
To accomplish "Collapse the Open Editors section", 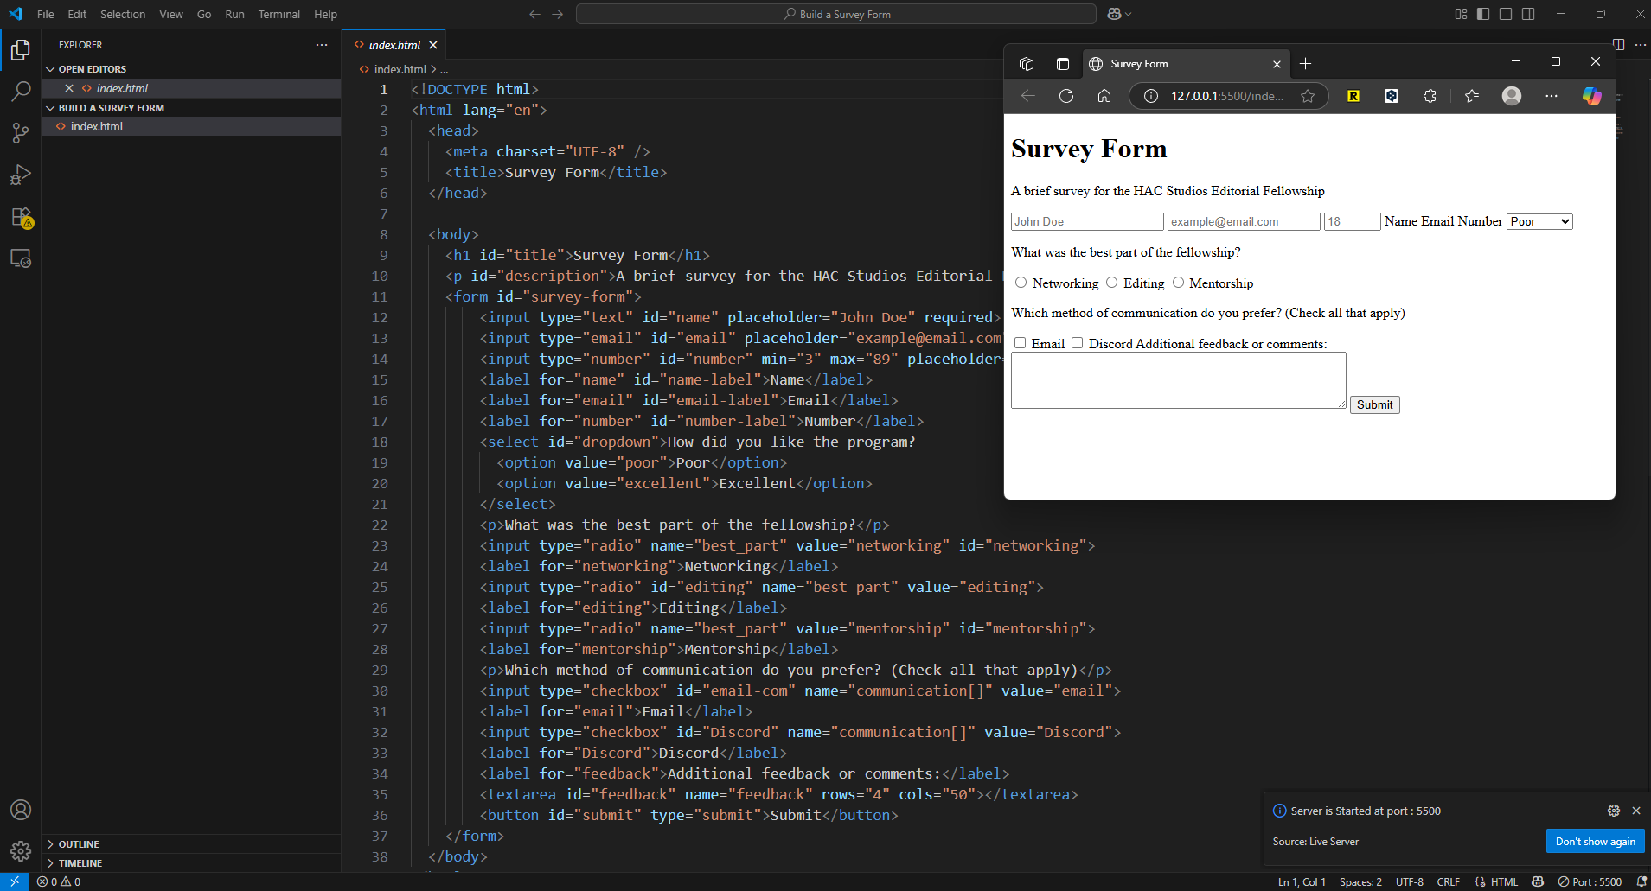I will coord(92,69).
